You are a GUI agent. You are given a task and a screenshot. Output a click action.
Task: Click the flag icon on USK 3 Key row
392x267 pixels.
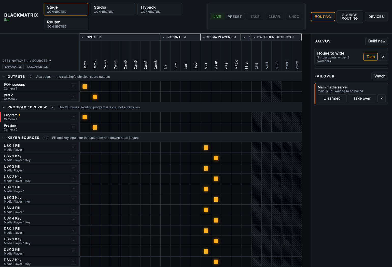74,199
